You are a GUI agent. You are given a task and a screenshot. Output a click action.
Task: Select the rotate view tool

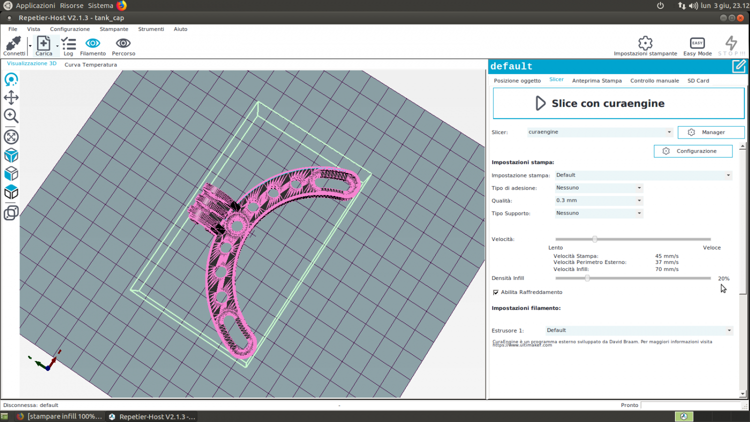[11, 79]
